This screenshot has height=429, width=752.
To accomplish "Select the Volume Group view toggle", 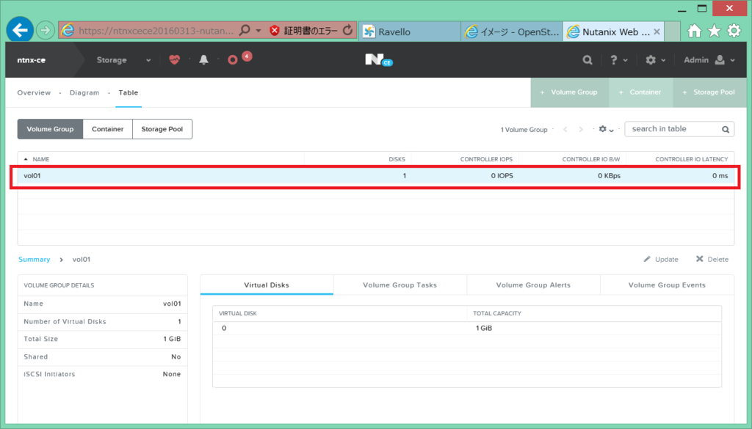I will point(50,128).
